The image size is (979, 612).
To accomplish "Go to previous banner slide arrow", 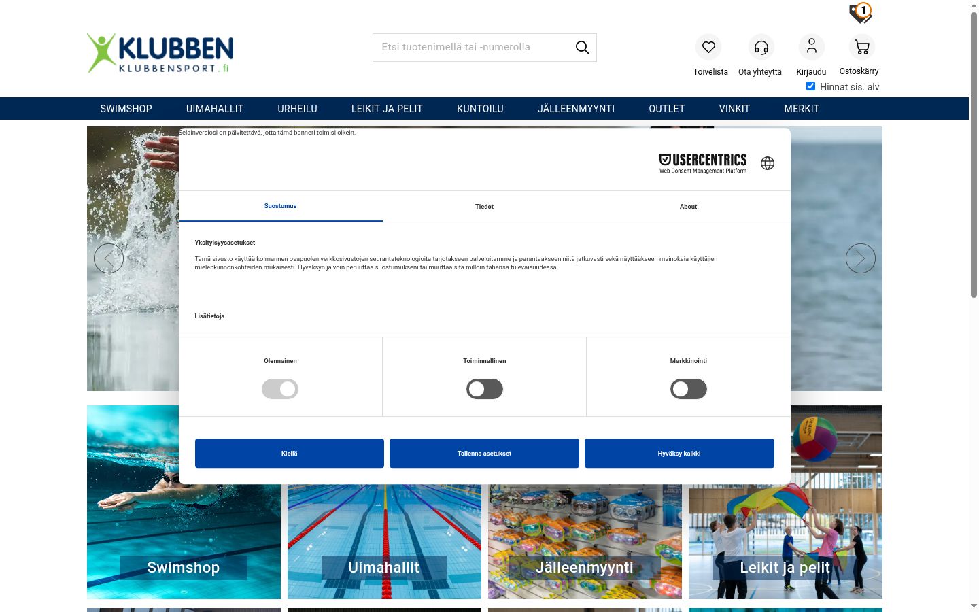I will click(109, 258).
